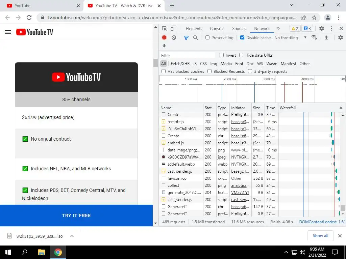
Task: Uncheck Disable cache
Action: pyautogui.click(x=242, y=37)
